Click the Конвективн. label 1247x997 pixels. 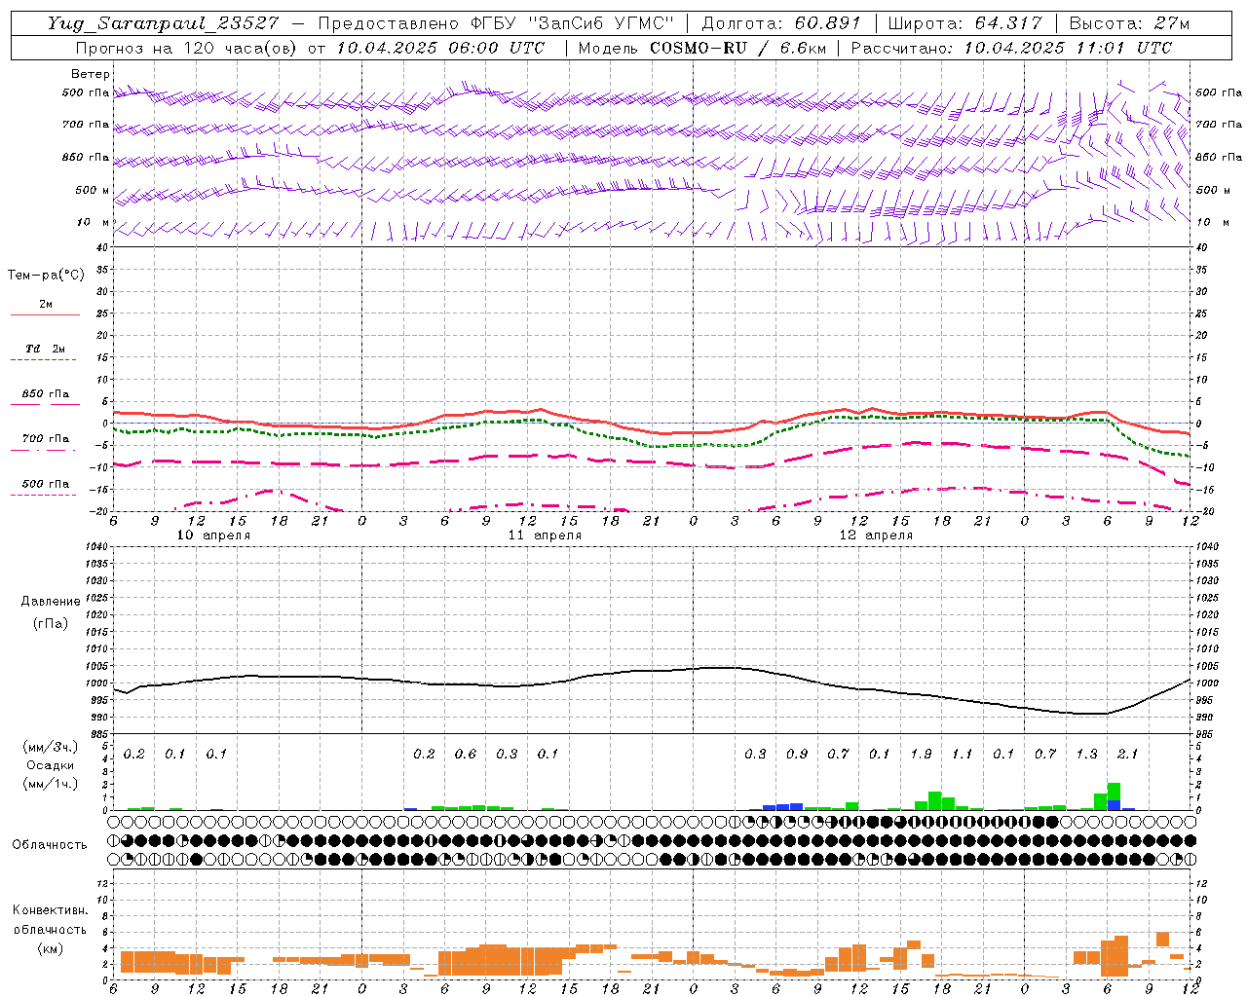pos(50,910)
